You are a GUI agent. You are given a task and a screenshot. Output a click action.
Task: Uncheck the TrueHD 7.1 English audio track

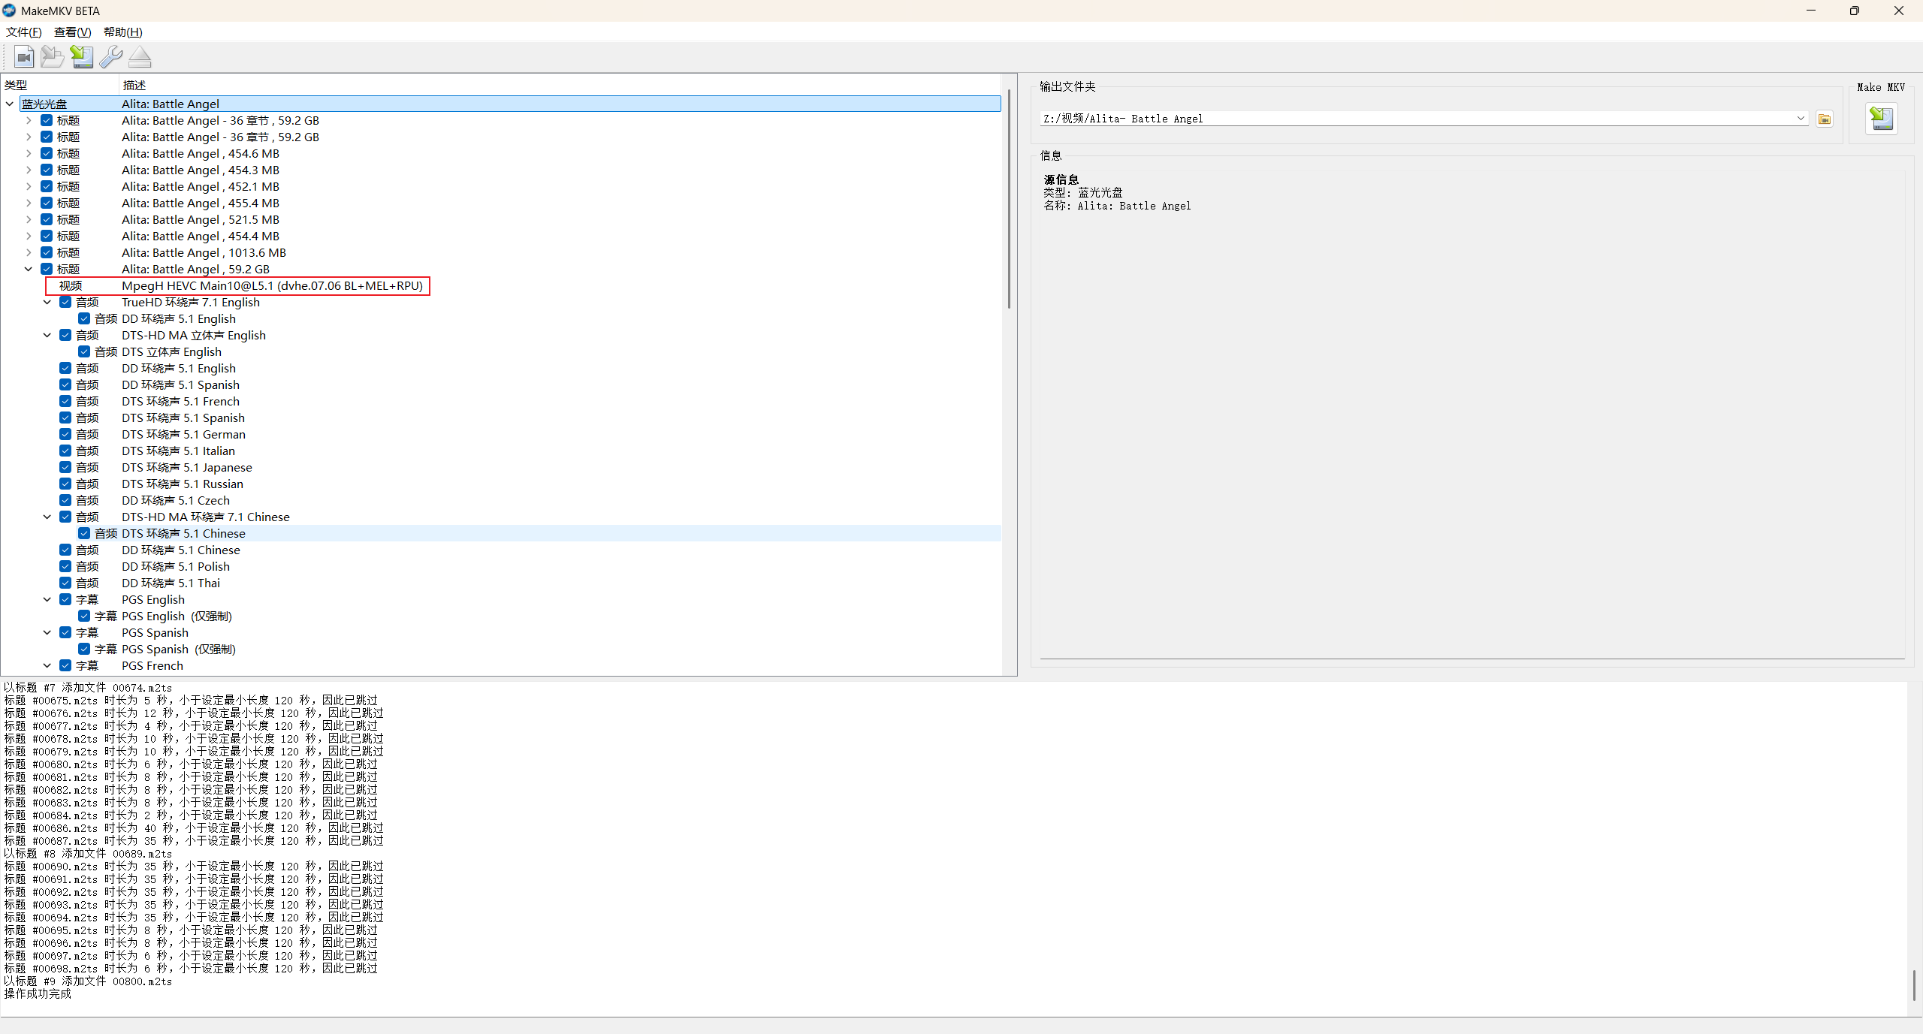click(x=65, y=302)
